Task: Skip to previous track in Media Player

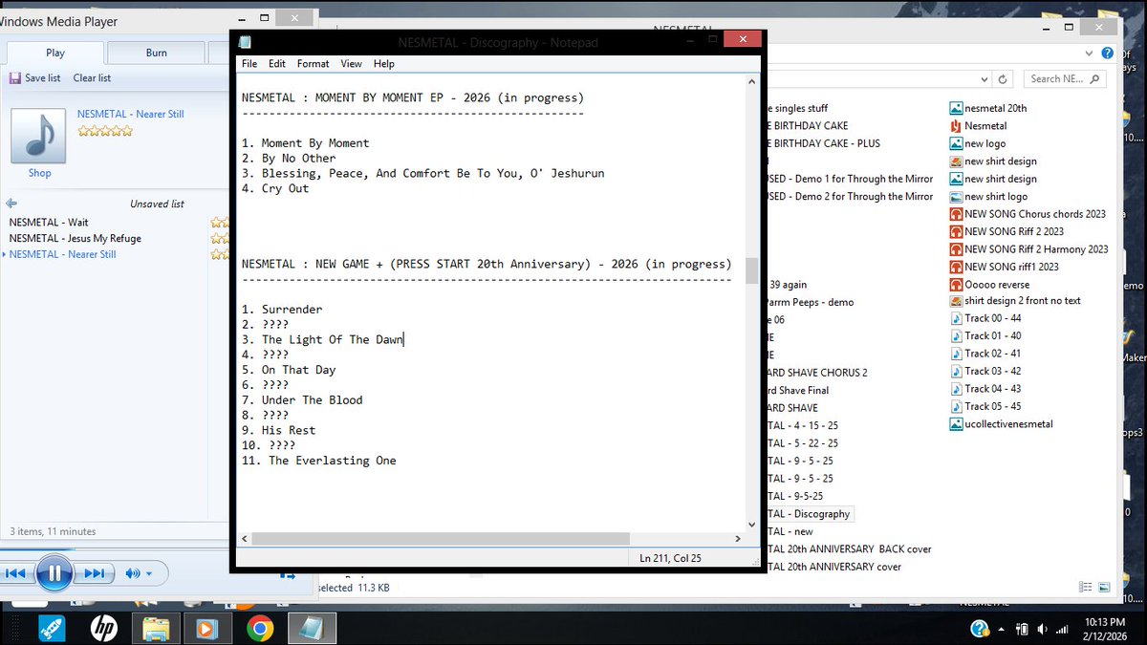Action: 16,573
